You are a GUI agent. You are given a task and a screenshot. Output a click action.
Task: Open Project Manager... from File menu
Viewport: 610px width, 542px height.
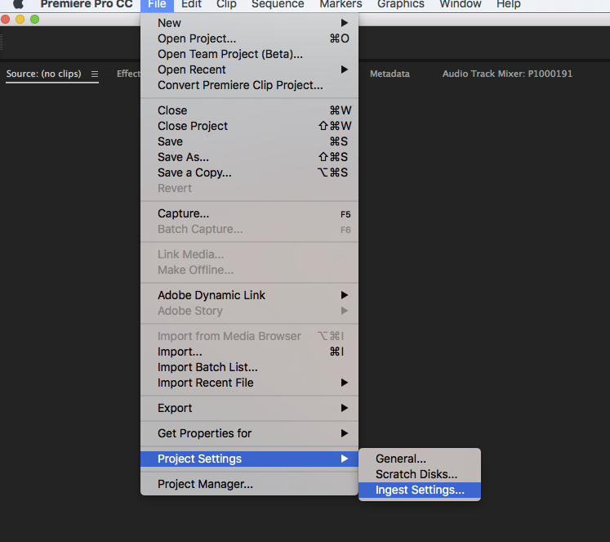point(249,485)
